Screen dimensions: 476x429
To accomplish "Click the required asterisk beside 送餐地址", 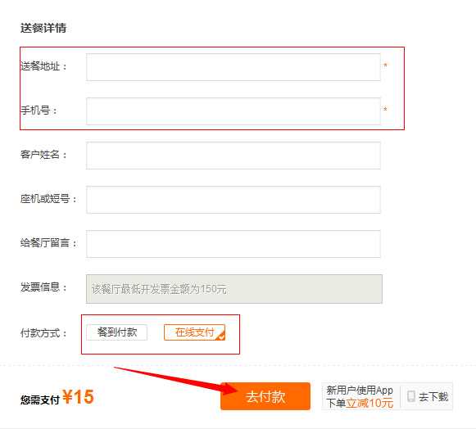I will pyautogui.click(x=385, y=65).
